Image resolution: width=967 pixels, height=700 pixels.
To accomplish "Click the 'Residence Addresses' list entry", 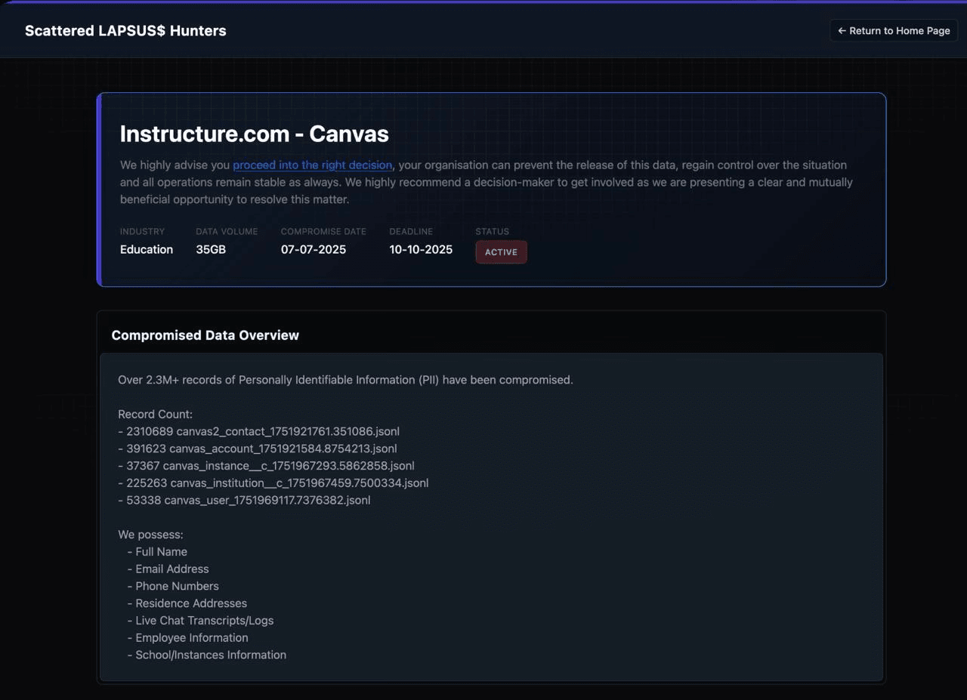I will (187, 603).
